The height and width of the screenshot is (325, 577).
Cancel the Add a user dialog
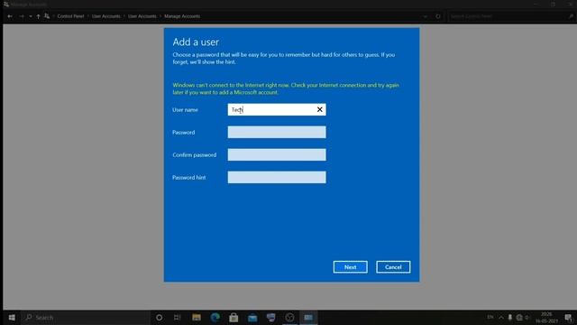[x=393, y=267]
